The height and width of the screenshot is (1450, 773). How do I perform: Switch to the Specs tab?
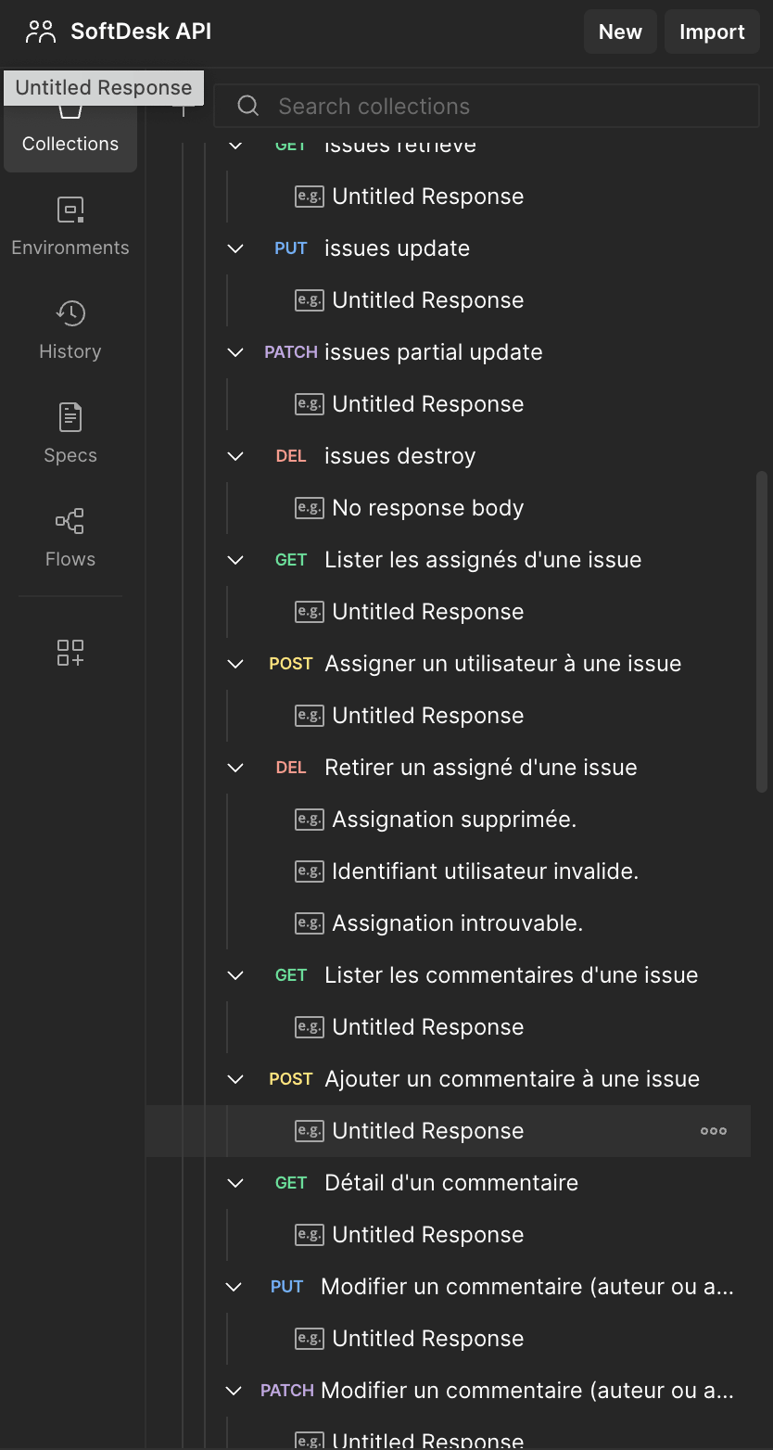(70, 416)
